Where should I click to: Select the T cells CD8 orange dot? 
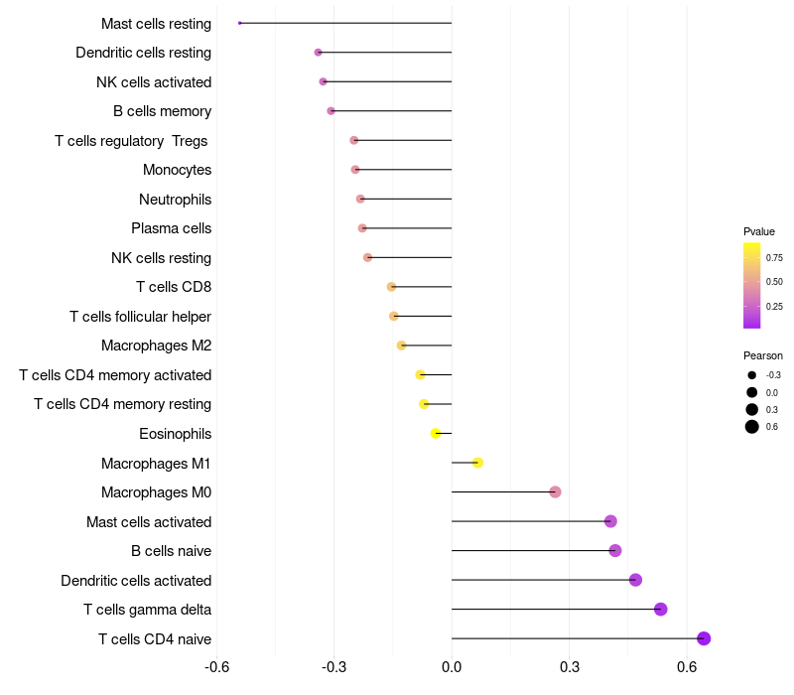(391, 287)
